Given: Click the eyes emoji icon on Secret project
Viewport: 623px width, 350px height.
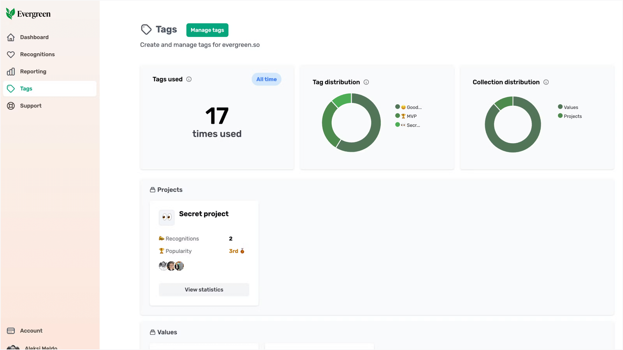Looking at the screenshot, I should click(x=167, y=217).
